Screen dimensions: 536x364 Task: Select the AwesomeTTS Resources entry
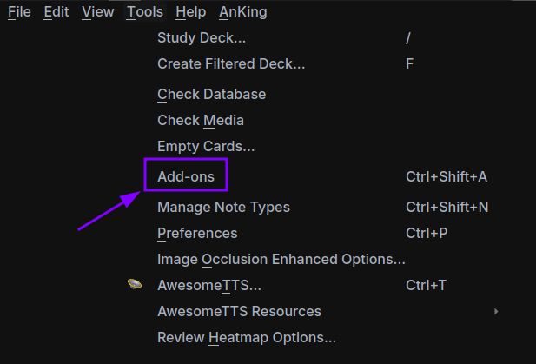[x=239, y=311]
